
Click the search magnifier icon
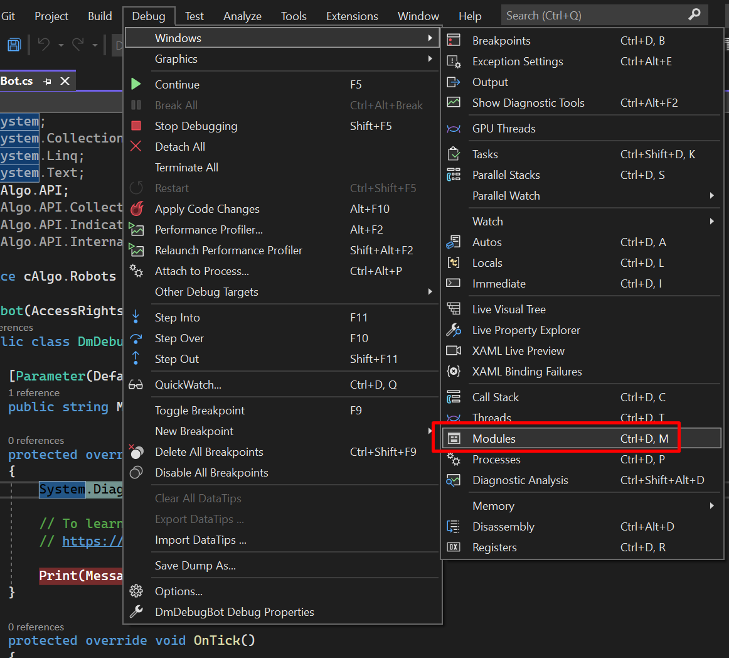point(694,15)
